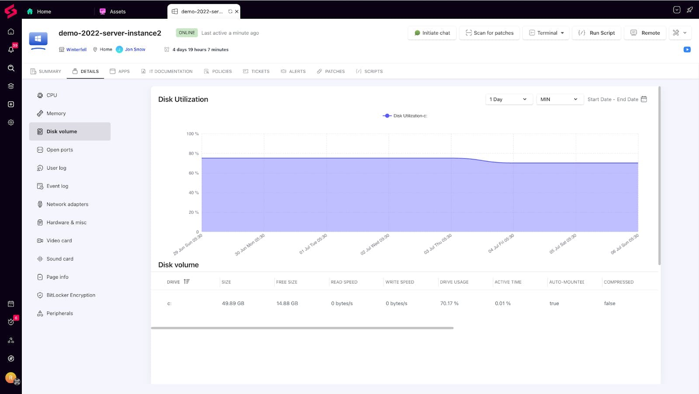Switch to the APPS tab
The image size is (699, 394).
[x=120, y=71]
